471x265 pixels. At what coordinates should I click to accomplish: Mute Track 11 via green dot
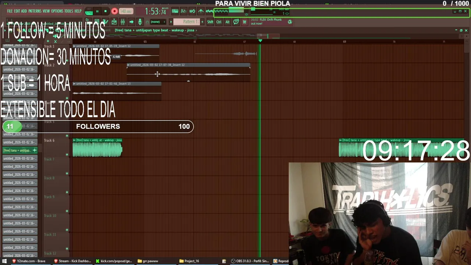click(x=67, y=248)
